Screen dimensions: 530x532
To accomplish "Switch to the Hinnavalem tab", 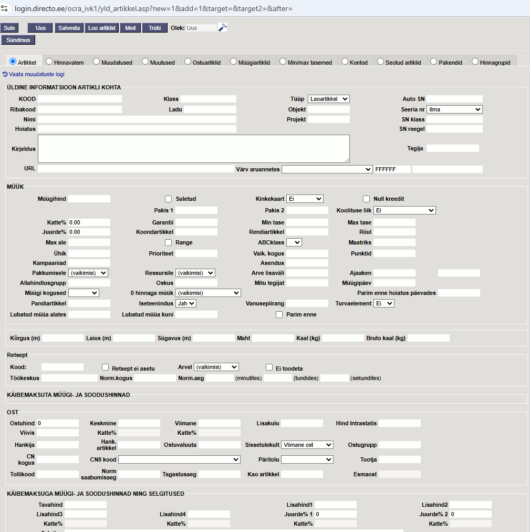I will [x=65, y=62].
